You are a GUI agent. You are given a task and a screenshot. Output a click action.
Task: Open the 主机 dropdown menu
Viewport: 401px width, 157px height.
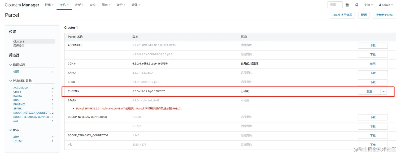point(64,5)
